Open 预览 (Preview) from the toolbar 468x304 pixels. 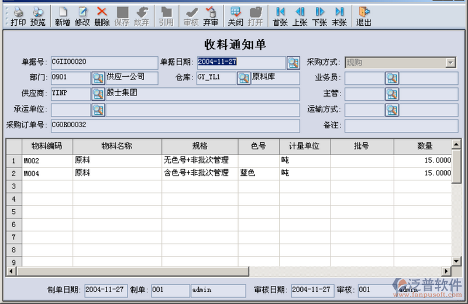pos(38,12)
